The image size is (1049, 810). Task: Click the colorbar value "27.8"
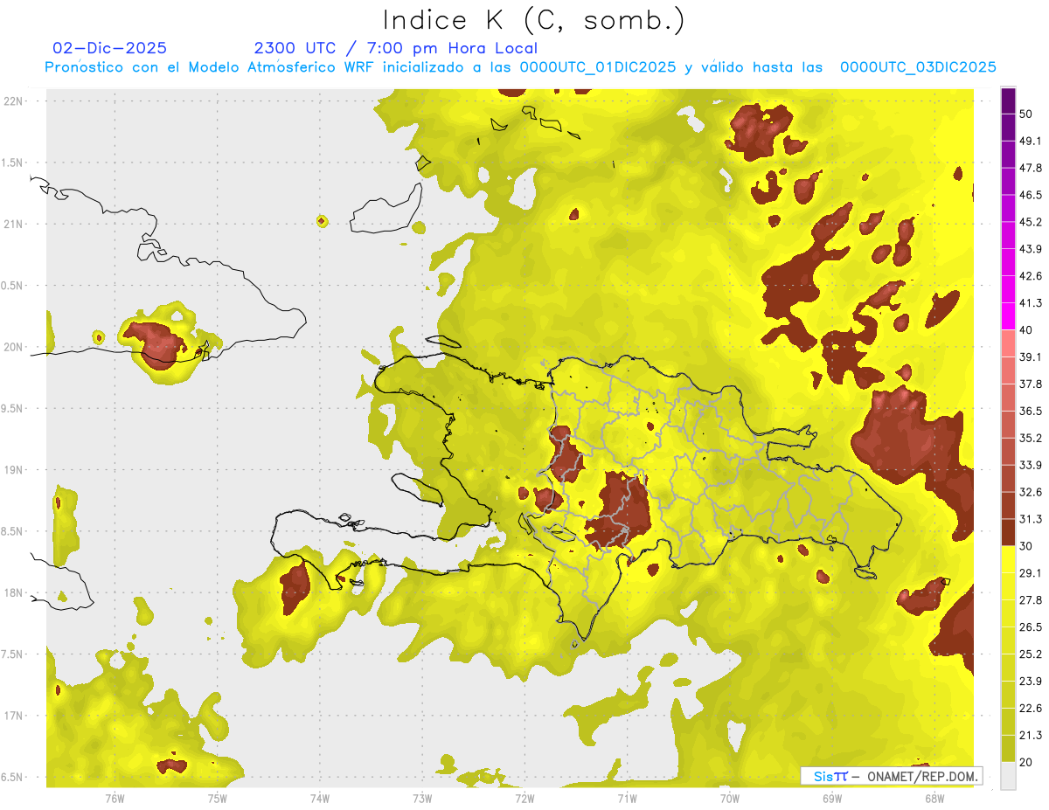coord(1031,599)
